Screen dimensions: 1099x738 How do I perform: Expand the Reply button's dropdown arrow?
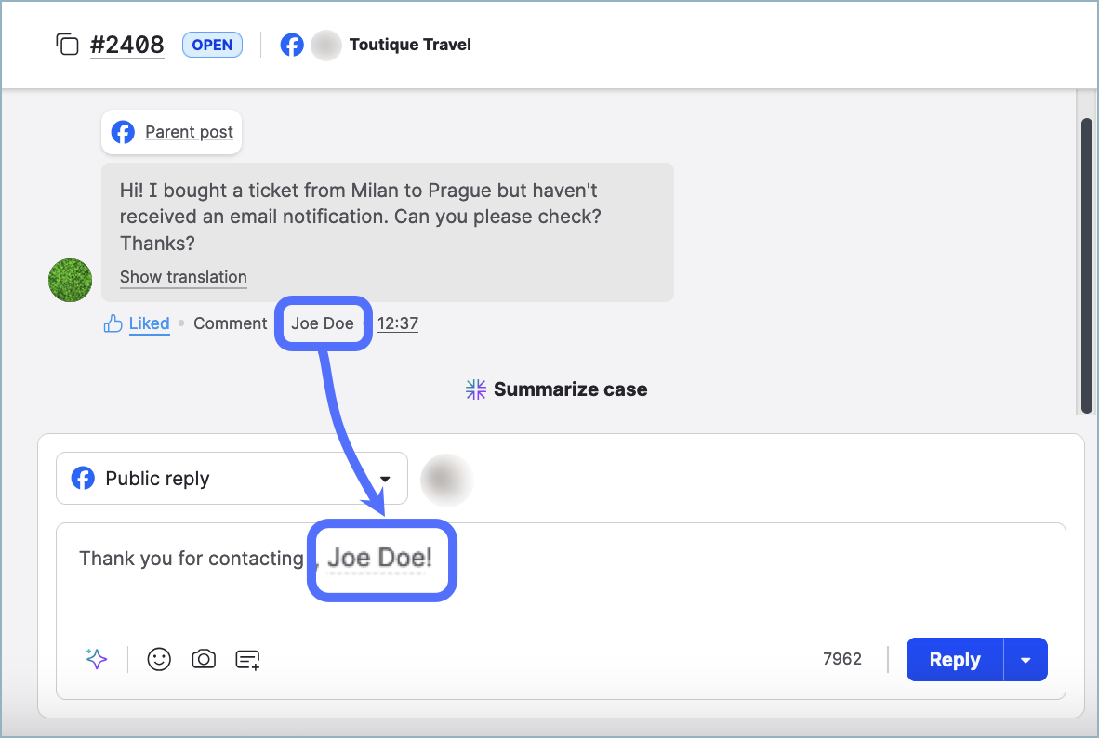coord(1026,659)
